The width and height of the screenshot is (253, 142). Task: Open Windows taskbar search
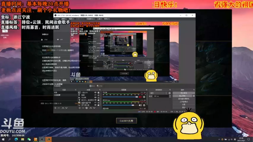pyautogui.click(x=9, y=139)
